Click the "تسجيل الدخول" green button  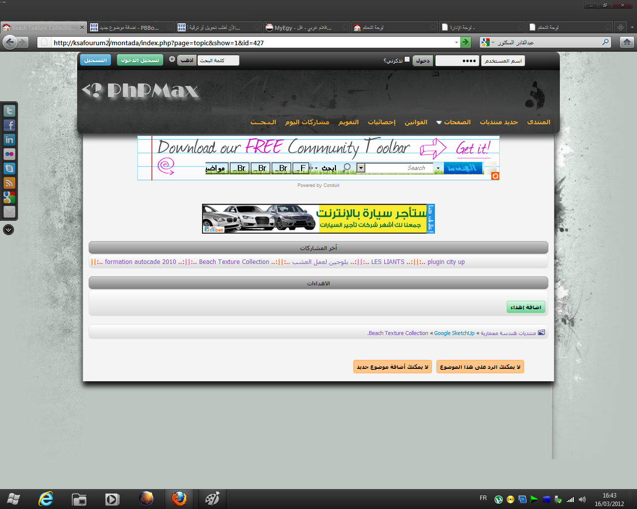point(140,60)
